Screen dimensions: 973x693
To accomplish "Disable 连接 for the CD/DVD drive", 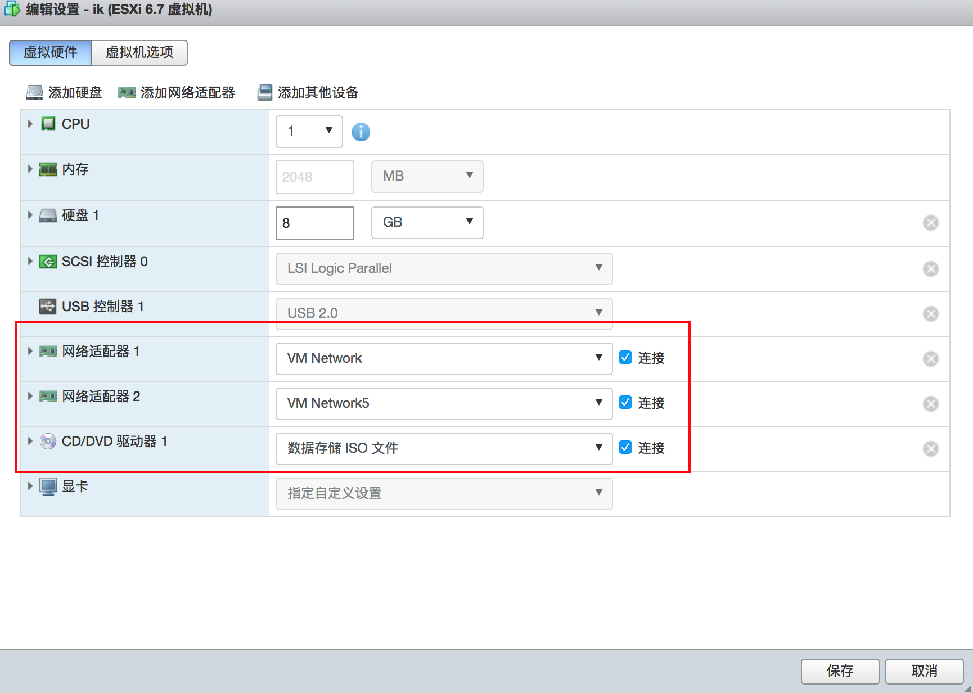I will click(x=625, y=448).
